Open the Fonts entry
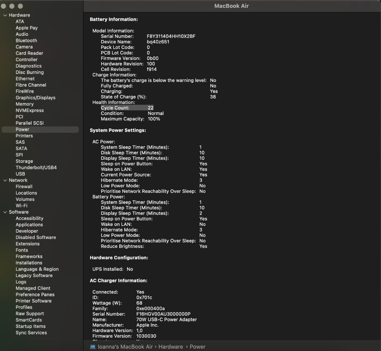The height and width of the screenshot is (351, 381). [x=22, y=250]
